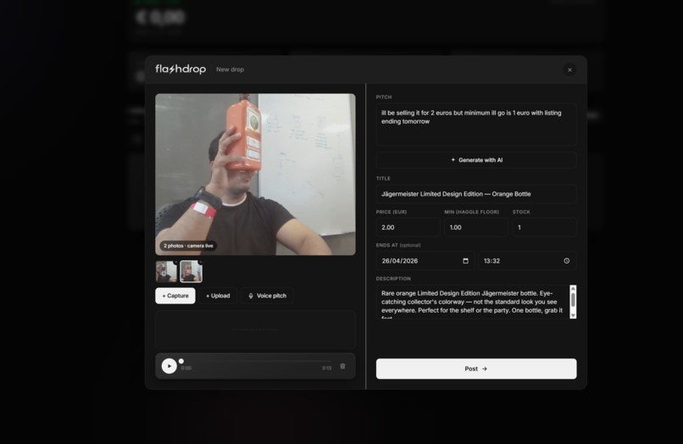Edit the Min haggle floor field

coord(475,227)
